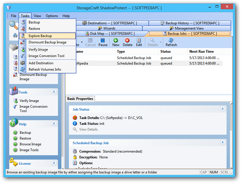
Task: Choose Verify Image from Tasks menu
Action: pyautogui.click(x=48, y=50)
